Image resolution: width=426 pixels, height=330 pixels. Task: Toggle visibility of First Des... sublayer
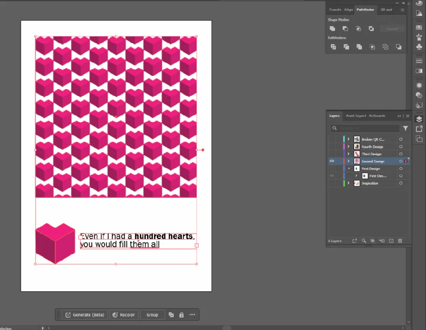click(x=332, y=176)
